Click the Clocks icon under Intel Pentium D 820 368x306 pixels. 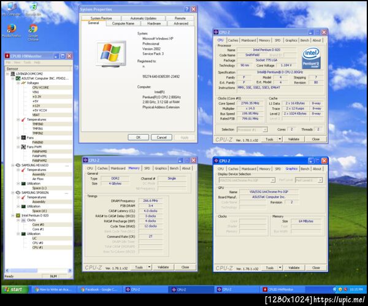coord(23,220)
